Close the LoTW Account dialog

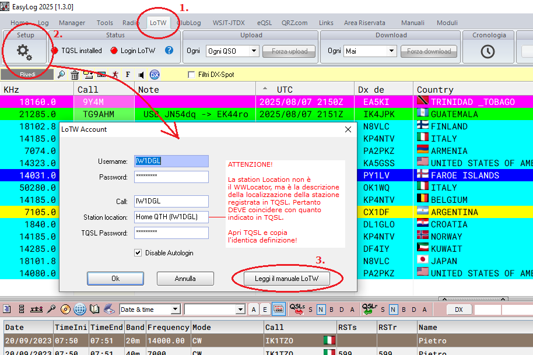(348, 129)
